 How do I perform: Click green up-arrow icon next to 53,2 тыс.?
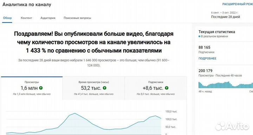point(105,88)
